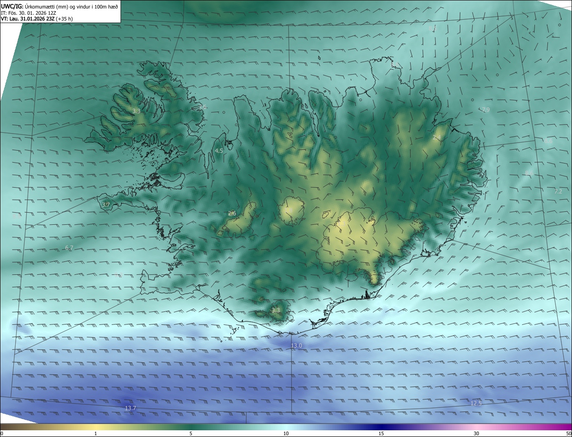The image size is (572, 437).
Task: Click the 7.2 value label
Action: pos(558,191)
